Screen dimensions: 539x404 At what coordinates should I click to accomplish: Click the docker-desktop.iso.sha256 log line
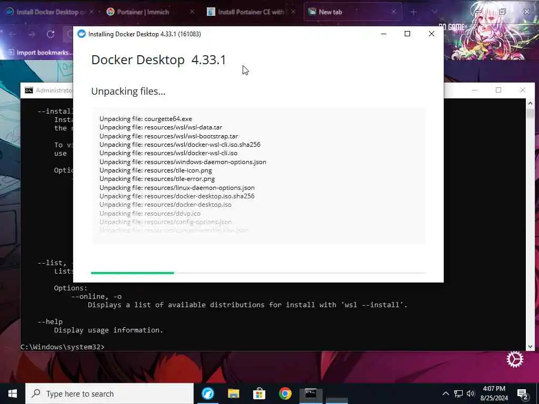(x=177, y=196)
